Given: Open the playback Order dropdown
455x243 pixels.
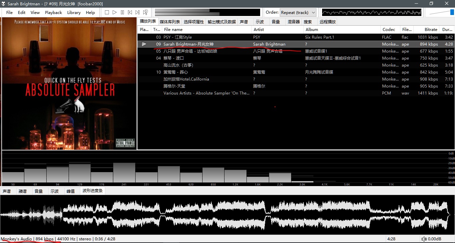Looking at the screenshot, I should point(298,13).
